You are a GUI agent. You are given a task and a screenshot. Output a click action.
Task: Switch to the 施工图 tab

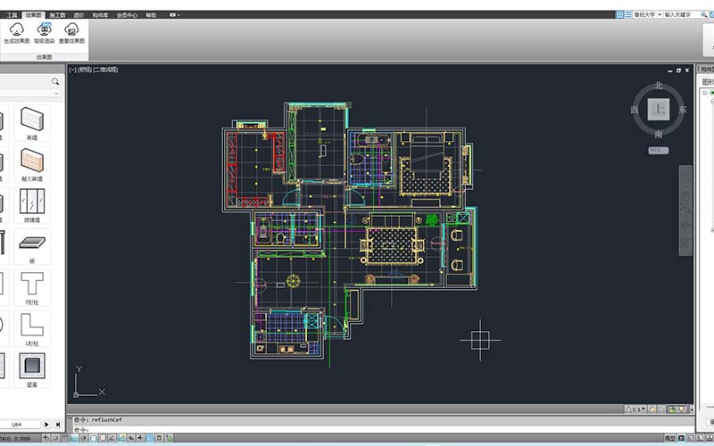tap(57, 15)
